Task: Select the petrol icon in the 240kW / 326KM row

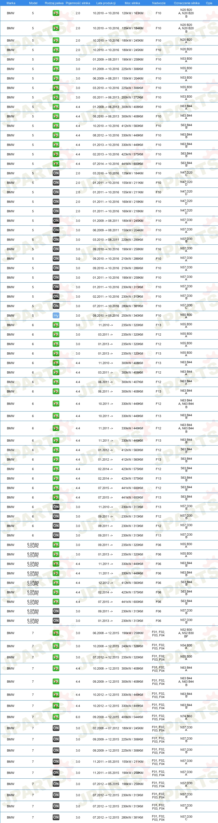Action: click(x=56, y=646)
